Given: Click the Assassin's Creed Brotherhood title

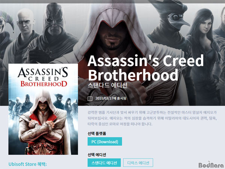Looking at the screenshot, I should click(145, 68).
